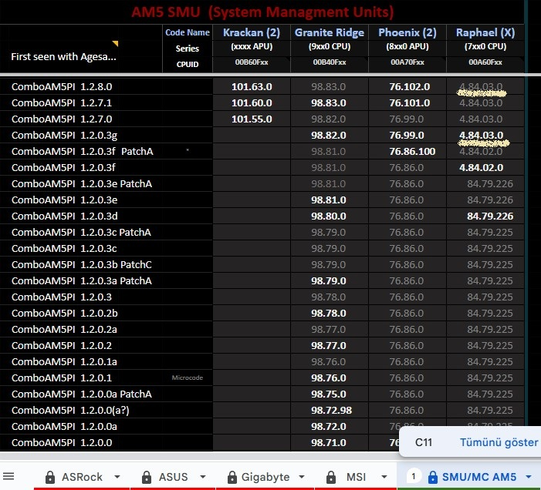541x490 pixels.
Task: Select the ComboAM5PI 1.2.0.2b row label
Action: (65, 313)
